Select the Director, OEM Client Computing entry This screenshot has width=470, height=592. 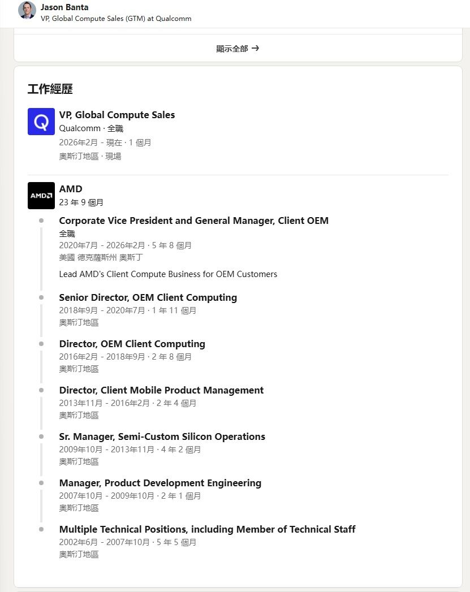pos(132,344)
